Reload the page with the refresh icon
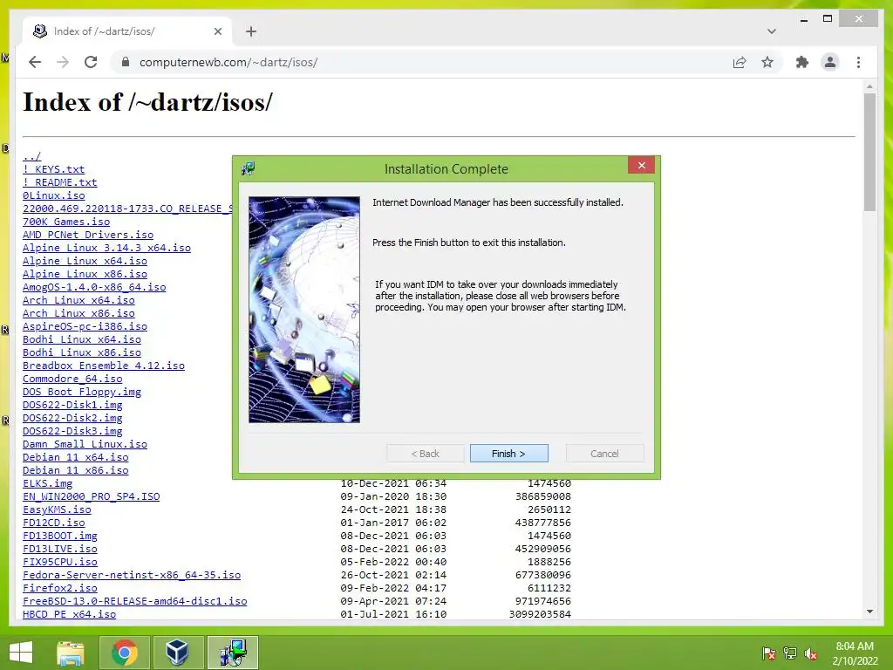The width and height of the screenshot is (893, 670). (91, 62)
